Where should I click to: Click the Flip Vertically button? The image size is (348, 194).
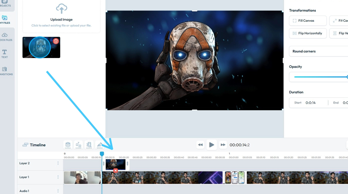click(x=339, y=33)
